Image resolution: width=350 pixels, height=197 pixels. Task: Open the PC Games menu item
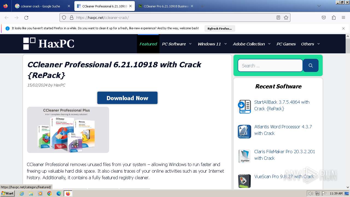click(x=286, y=44)
